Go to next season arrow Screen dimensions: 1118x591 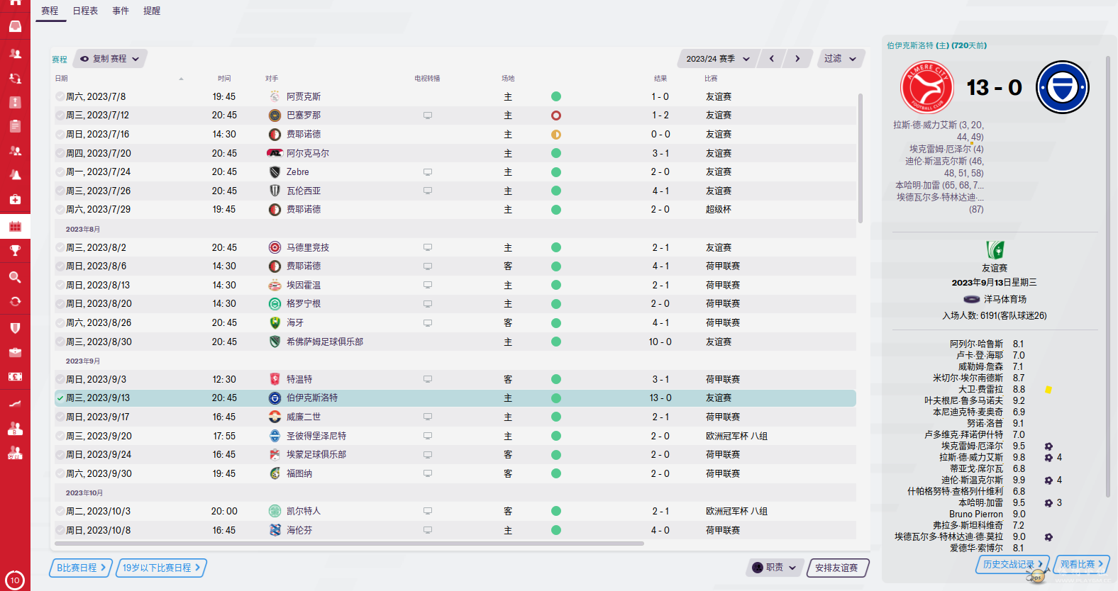coord(797,59)
